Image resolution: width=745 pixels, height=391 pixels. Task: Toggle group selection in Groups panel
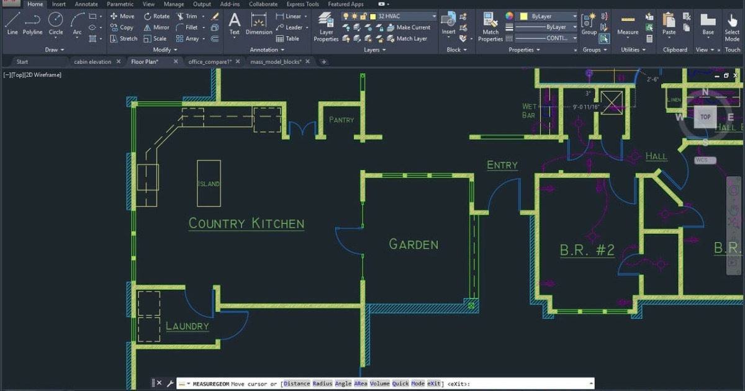click(x=604, y=38)
